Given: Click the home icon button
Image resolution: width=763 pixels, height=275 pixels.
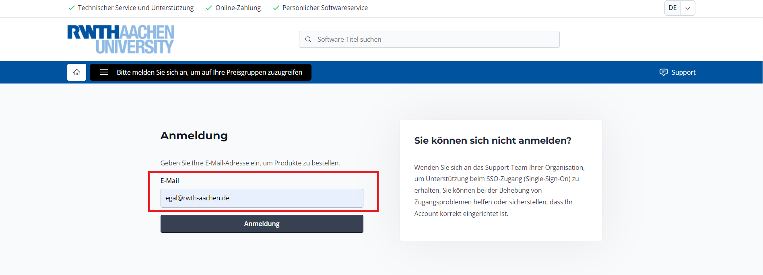Looking at the screenshot, I should coord(76,72).
